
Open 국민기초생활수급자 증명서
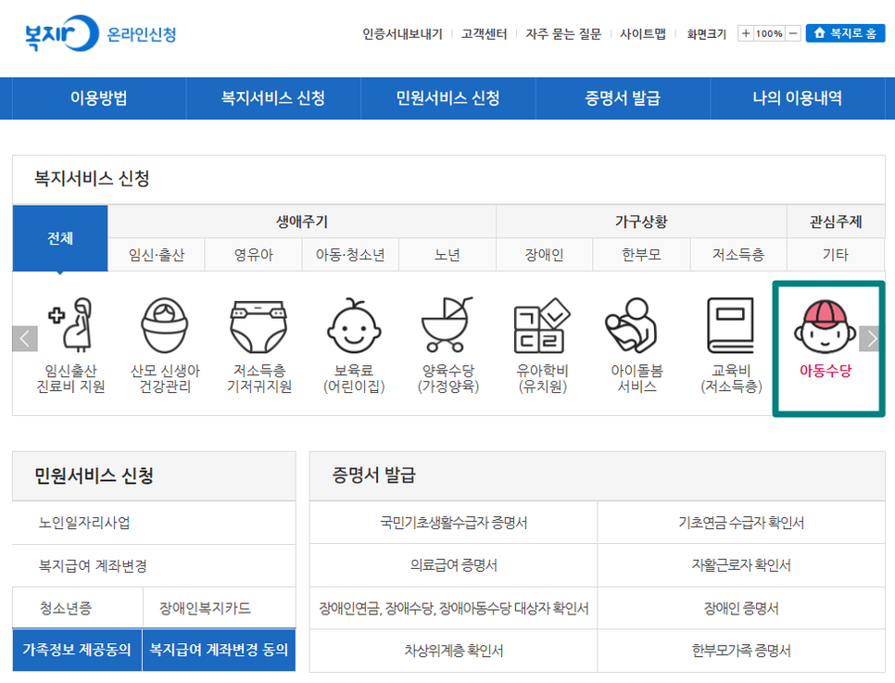[454, 523]
